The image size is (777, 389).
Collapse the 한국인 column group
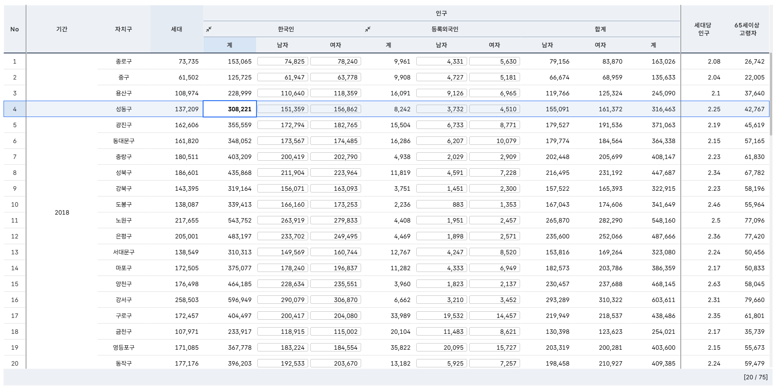(x=209, y=29)
